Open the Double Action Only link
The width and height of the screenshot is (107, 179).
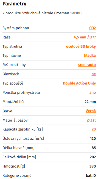79,83
